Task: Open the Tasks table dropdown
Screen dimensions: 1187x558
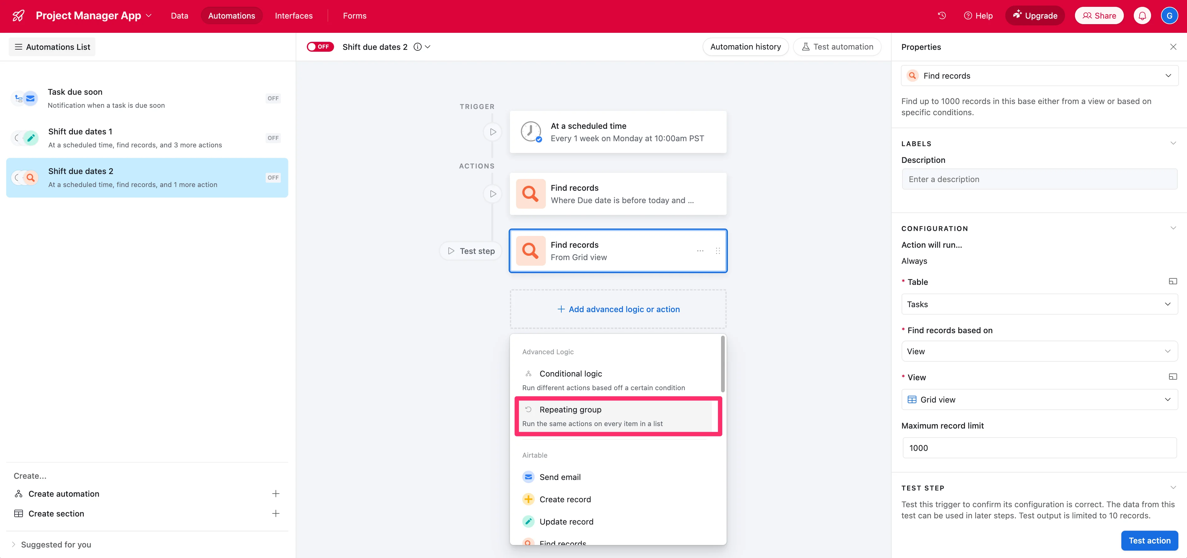Action: [1039, 304]
